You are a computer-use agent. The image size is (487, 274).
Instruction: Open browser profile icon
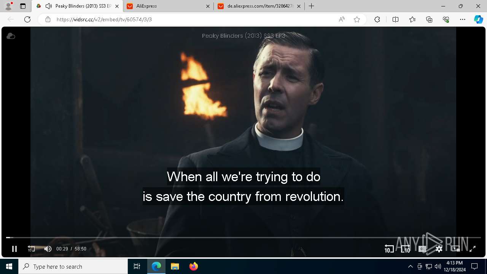coord(8,6)
